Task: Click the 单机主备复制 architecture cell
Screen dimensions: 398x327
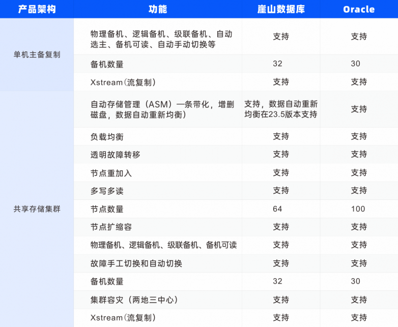Action: [37, 54]
